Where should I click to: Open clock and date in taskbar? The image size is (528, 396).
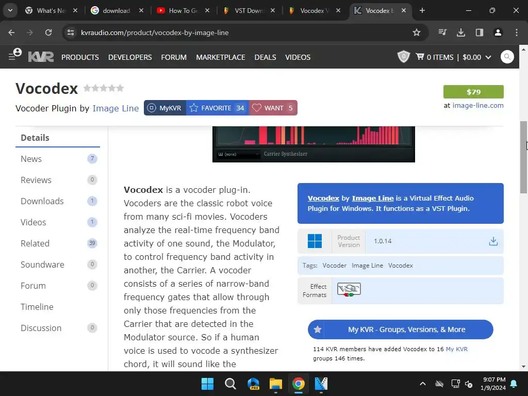tap(493, 384)
